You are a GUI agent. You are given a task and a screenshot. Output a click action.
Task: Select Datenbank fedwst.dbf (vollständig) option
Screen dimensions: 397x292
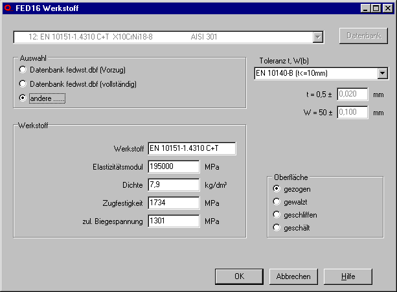[24, 84]
